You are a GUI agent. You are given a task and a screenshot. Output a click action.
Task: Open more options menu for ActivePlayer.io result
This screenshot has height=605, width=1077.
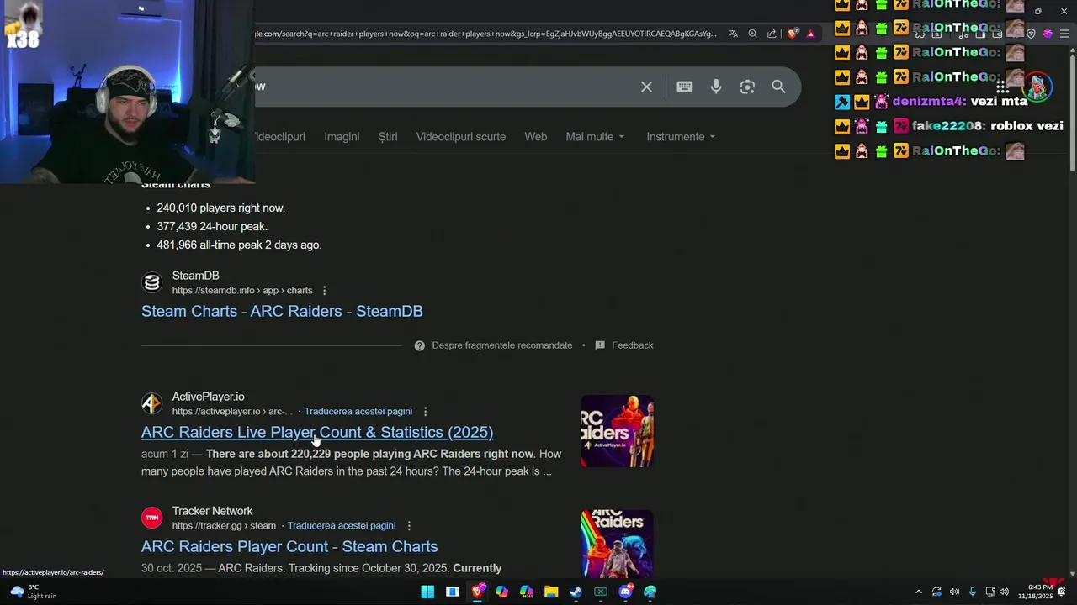coord(425,412)
